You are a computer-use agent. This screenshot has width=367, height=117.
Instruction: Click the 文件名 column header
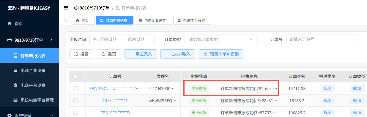[163, 77]
